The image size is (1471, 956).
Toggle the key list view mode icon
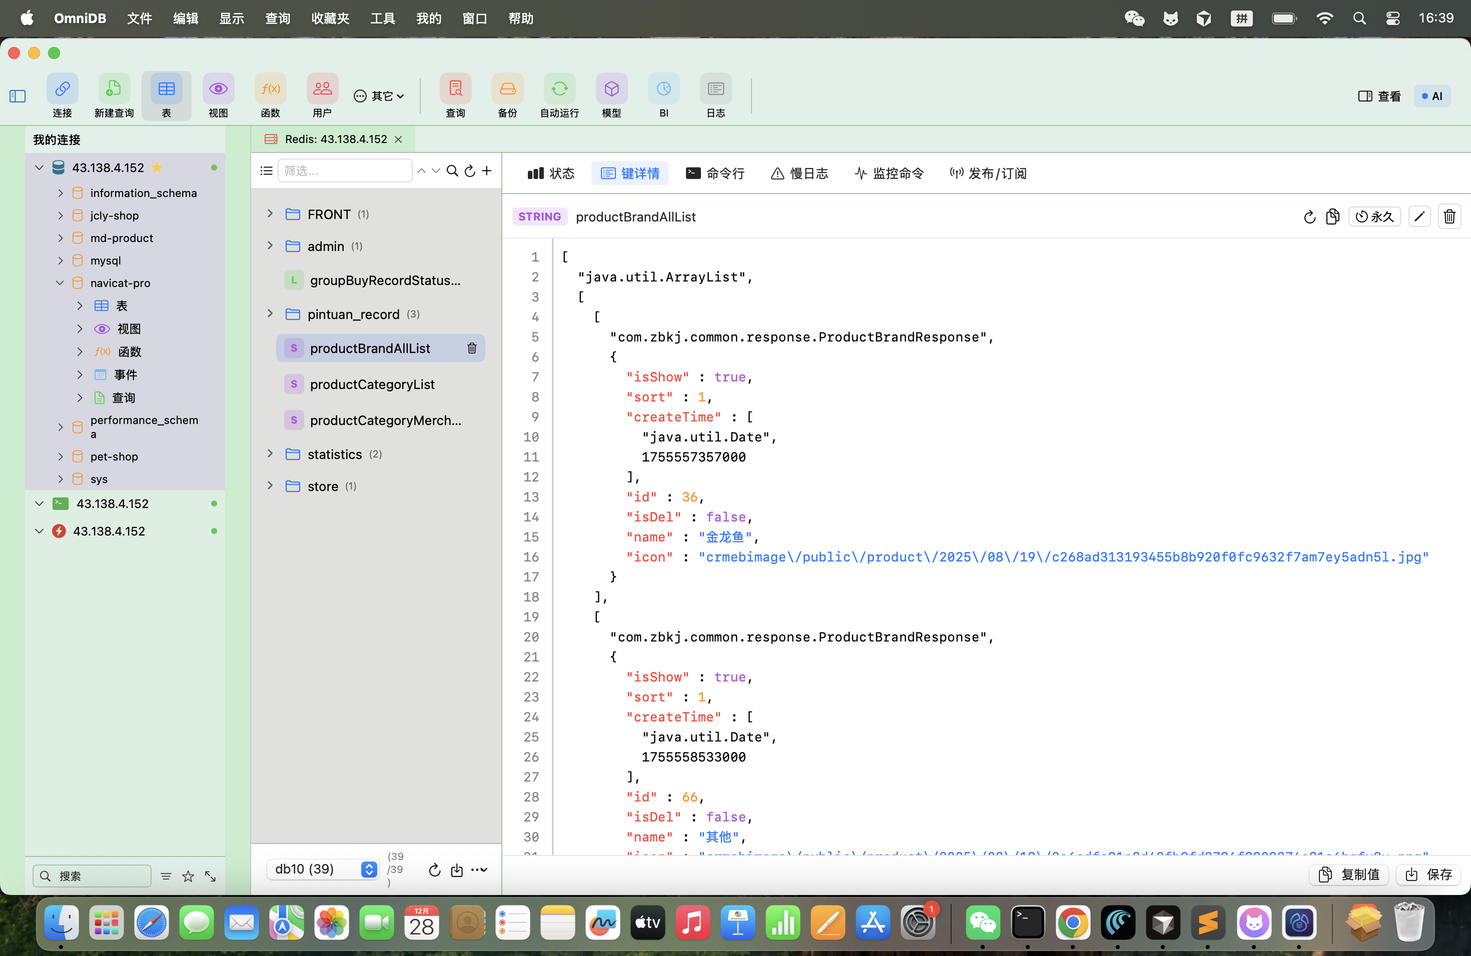click(x=266, y=171)
